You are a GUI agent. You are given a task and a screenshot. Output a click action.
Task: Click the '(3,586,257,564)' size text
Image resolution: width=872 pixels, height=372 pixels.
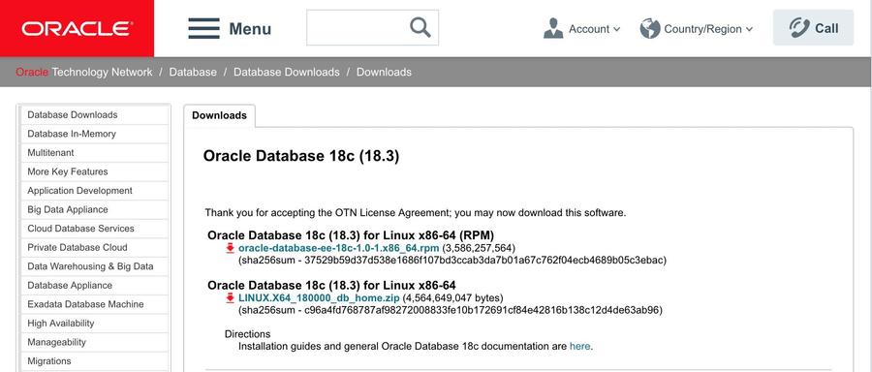[479, 248]
